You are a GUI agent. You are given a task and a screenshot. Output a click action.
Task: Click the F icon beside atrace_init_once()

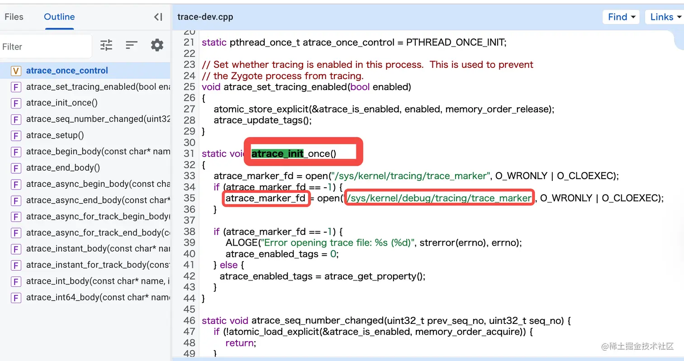click(16, 103)
